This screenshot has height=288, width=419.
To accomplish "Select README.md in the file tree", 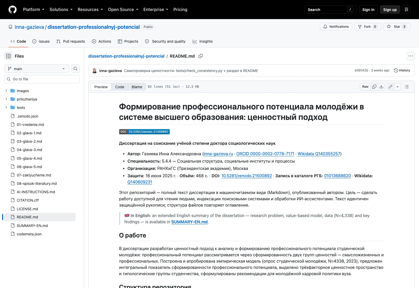I will click(40, 217).
